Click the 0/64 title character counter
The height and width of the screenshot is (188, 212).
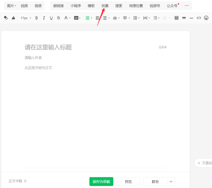(x=163, y=47)
